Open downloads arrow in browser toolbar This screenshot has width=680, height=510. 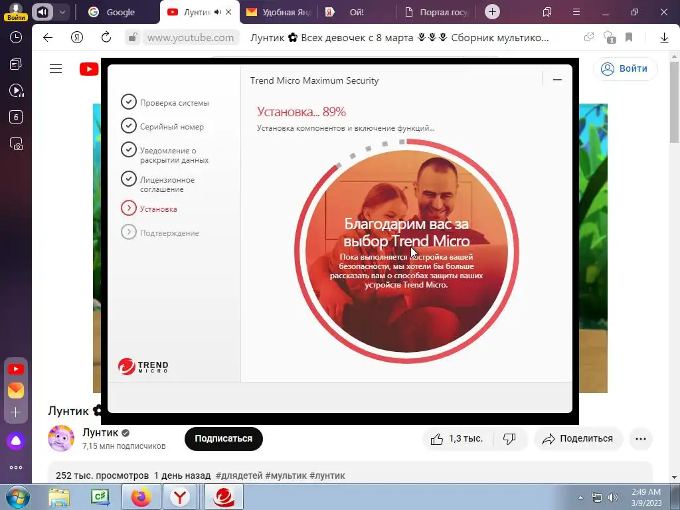tap(664, 38)
